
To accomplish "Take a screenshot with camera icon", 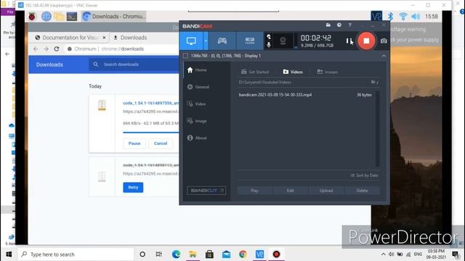I will pos(384,41).
